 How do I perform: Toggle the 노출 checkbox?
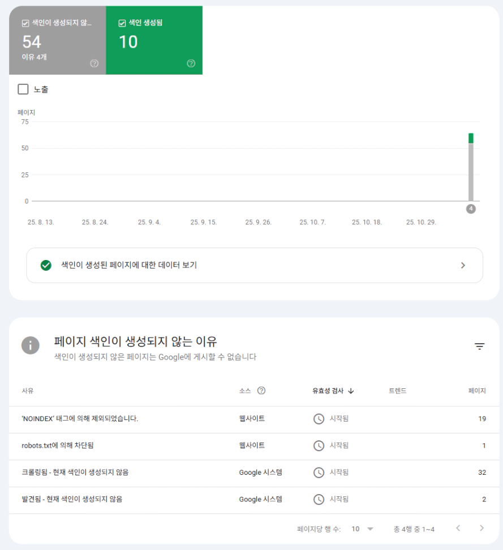click(23, 89)
